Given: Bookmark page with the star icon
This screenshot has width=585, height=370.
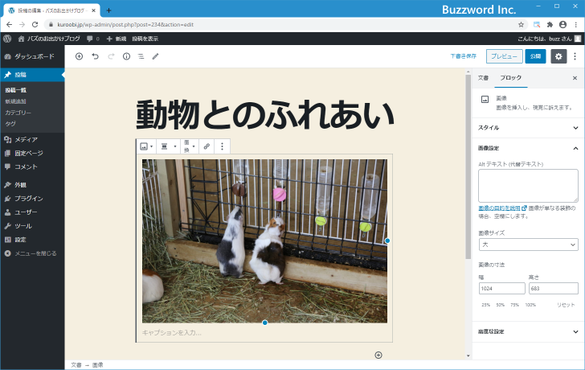Looking at the screenshot, I should point(521,25).
